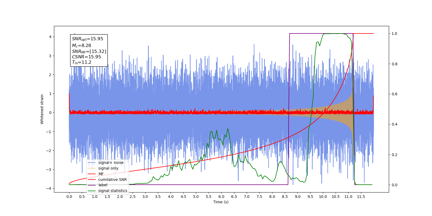Image resolution: width=432 pixels, height=216 pixels.
Task: Click the SNRopt=15.95 annotation text
Action: [87, 39]
